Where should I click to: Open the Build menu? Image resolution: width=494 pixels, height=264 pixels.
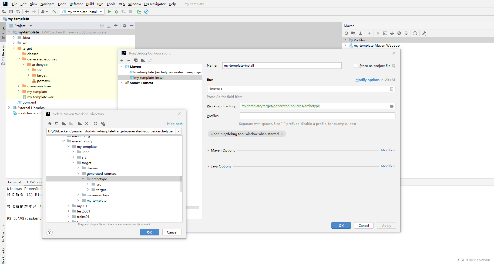pos(90,4)
